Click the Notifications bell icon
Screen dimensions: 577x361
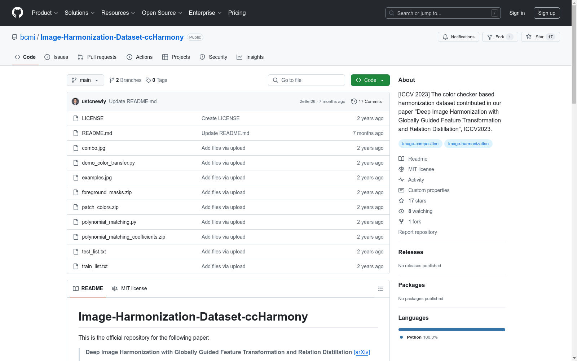click(x=445, y=37)
